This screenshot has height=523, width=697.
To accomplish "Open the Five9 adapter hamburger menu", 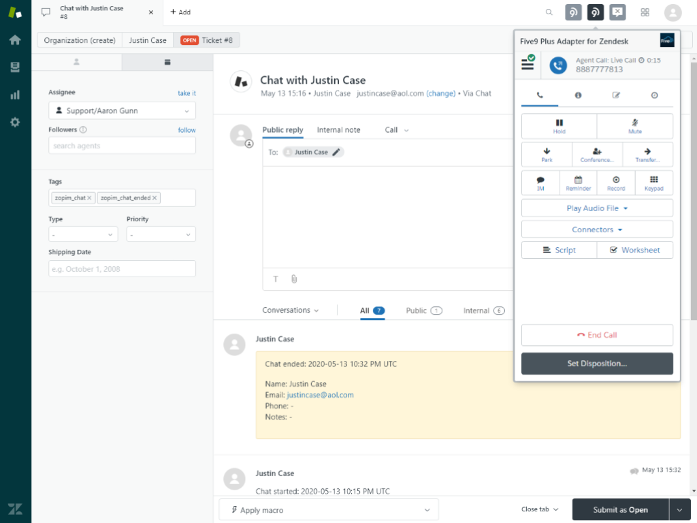I will 528,63.
